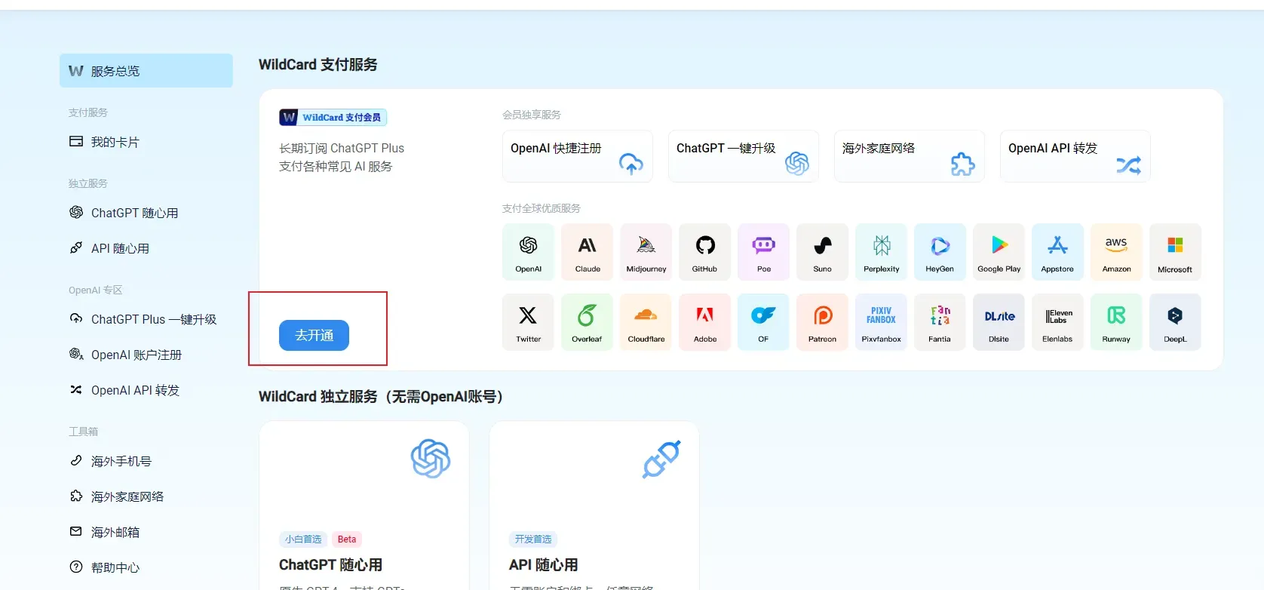Click the Beta tag
Image resolution: width=1264 pixels, height=590 pixels.
tap(347, 539)
